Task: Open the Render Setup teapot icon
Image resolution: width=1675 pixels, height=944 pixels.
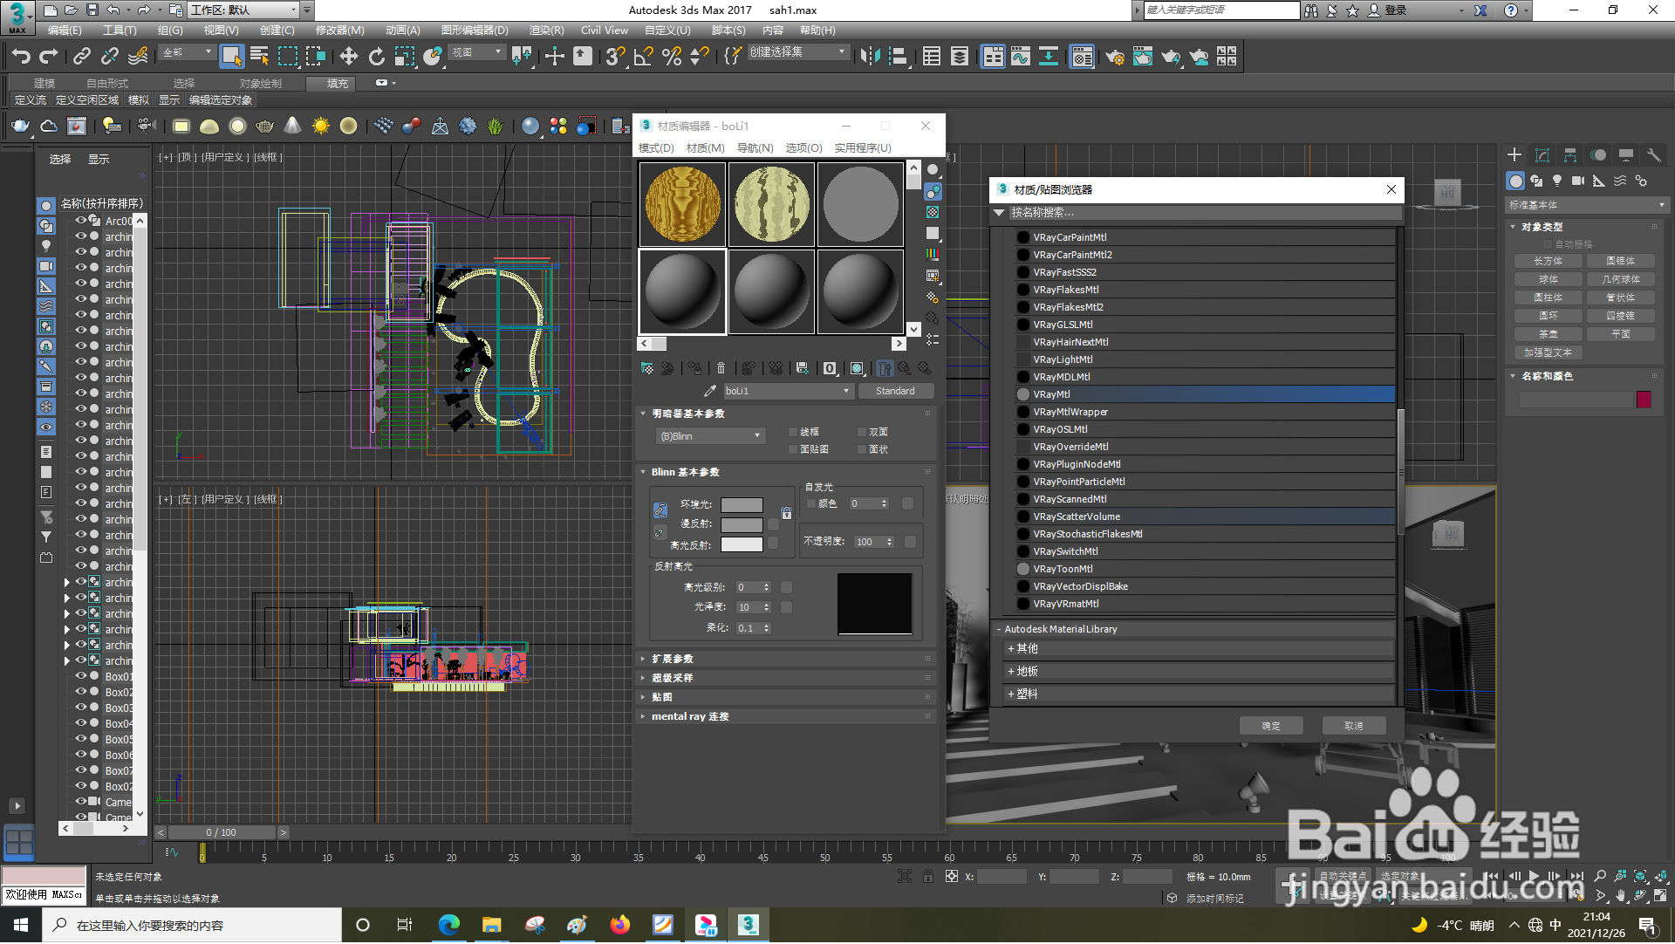Action: 1115,57
